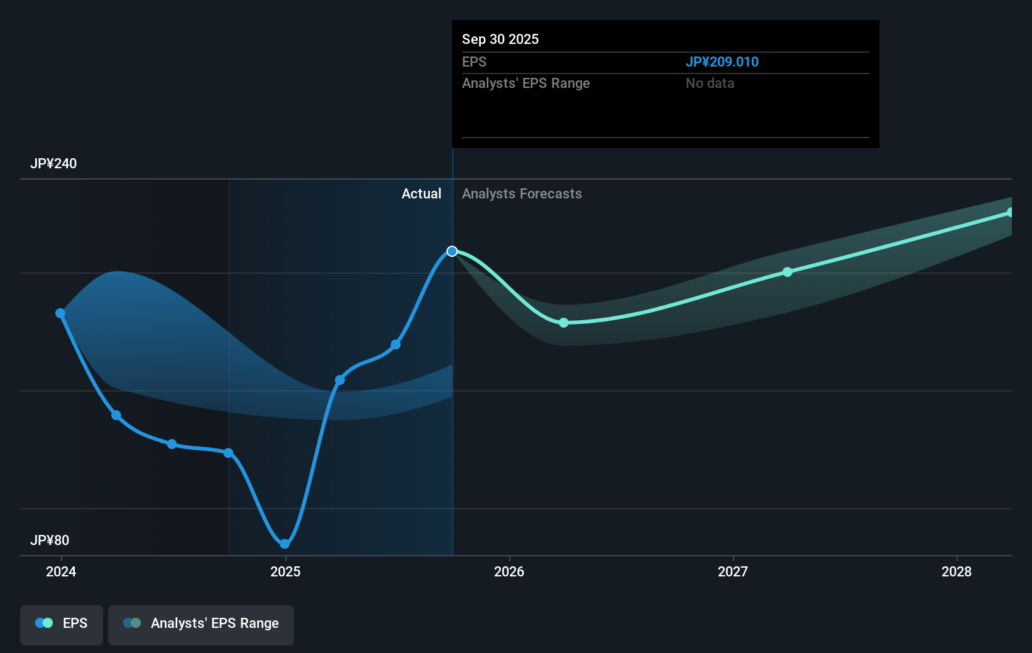Toggle the EPS series visibility
Image resolution: width=1032 pixels, height=653 pixels.
tap(61, 625)
